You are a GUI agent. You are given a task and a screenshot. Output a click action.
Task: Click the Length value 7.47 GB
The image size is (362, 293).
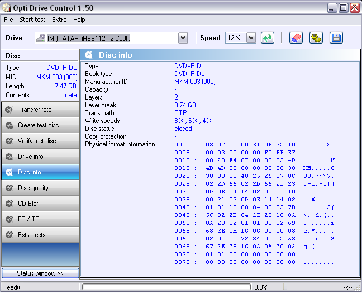pyautogui.click(x=65, y=86)
